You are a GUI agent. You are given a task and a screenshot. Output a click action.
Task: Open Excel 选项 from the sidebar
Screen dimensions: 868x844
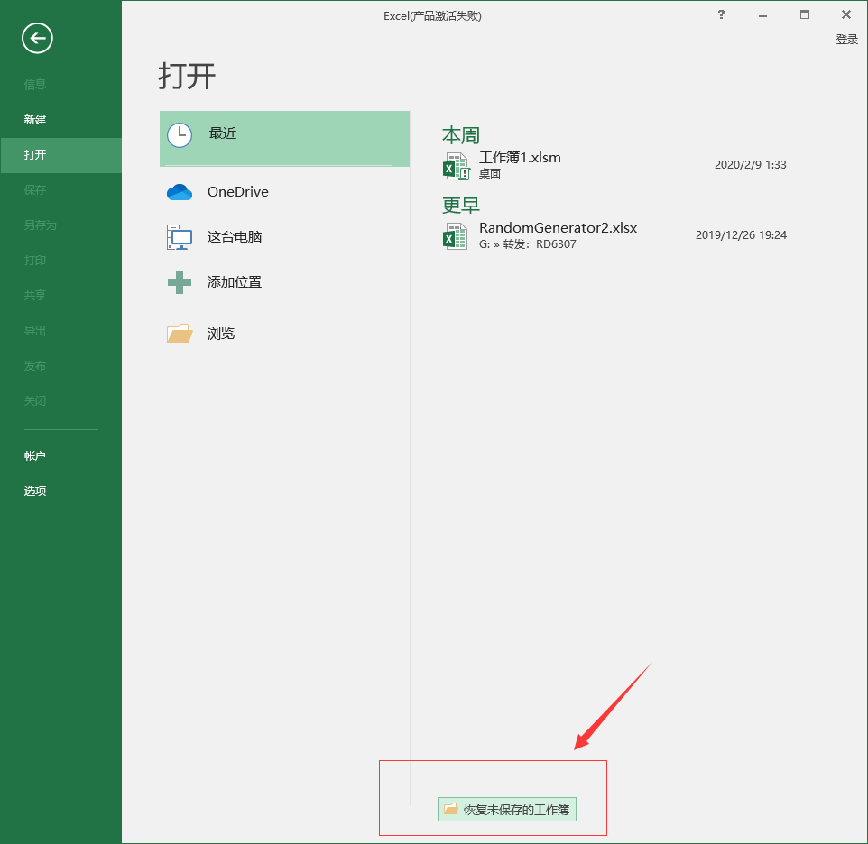(x=35, y=491)
